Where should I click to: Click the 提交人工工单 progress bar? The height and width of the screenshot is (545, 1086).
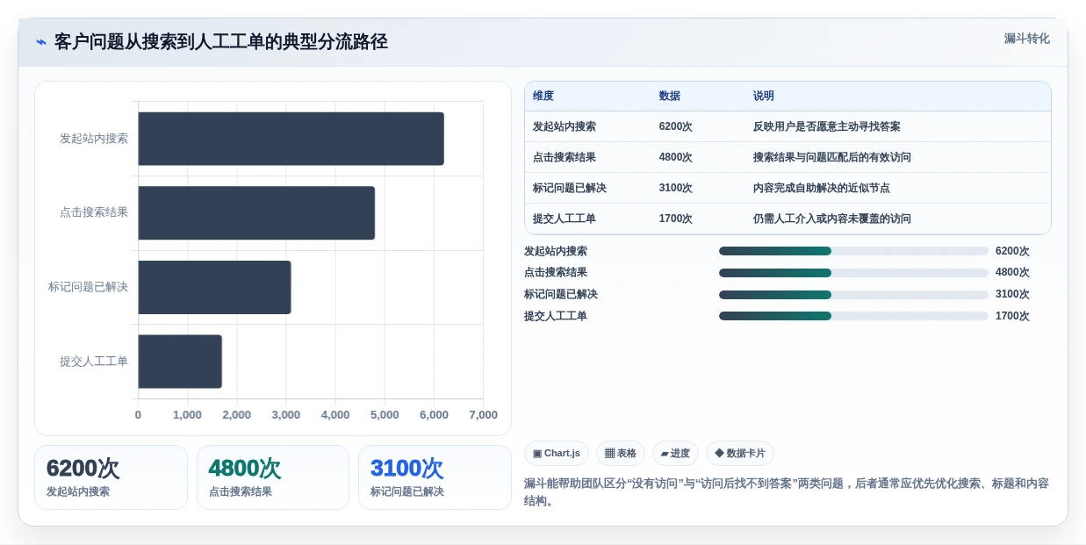[853, 316]
